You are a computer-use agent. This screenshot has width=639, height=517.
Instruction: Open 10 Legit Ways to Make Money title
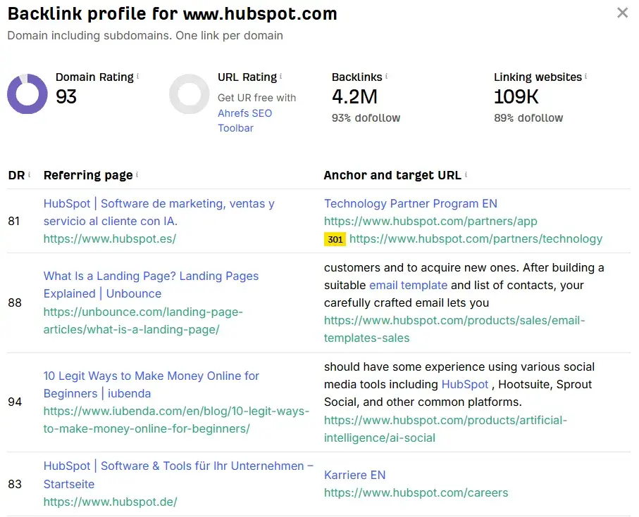point(151,384)
